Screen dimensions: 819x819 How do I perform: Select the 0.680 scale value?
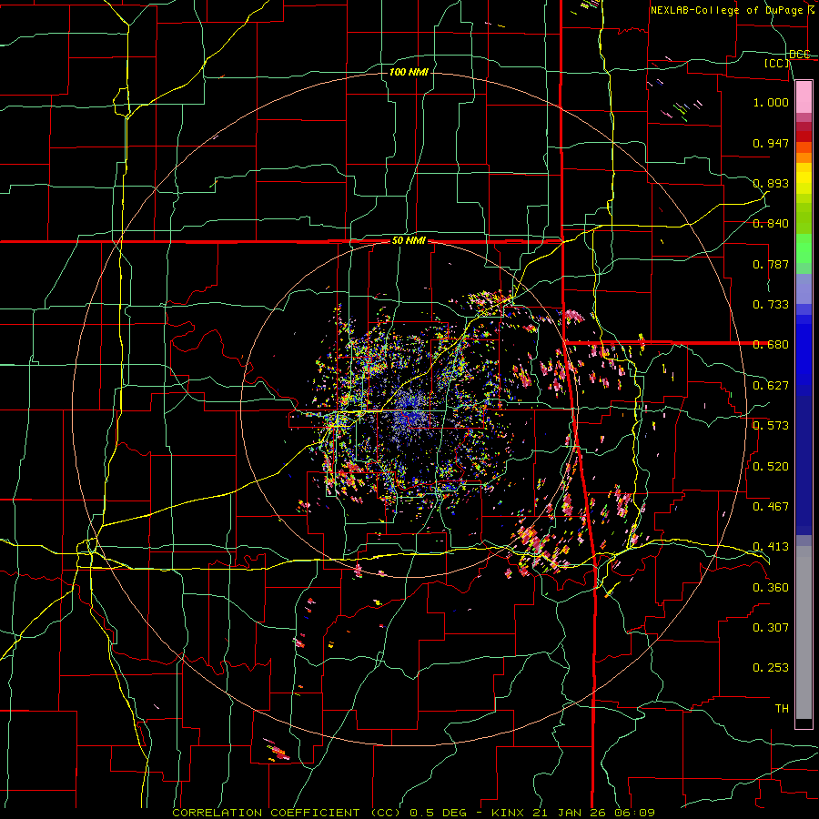click(771, 345)
